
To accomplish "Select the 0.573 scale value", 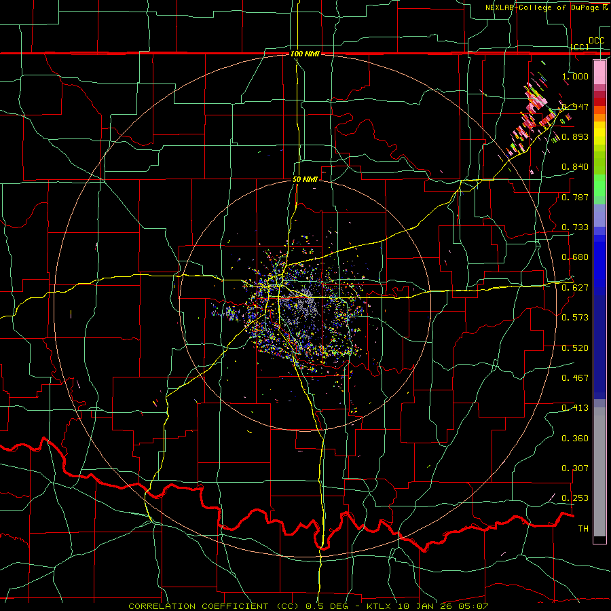I will point(575,318).
